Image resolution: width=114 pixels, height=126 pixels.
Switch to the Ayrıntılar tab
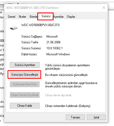59,16
